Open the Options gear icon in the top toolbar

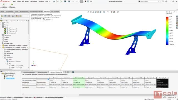91,1
